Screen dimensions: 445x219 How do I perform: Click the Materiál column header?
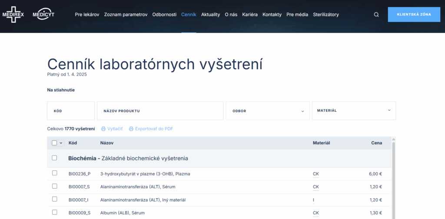(321, 143)
